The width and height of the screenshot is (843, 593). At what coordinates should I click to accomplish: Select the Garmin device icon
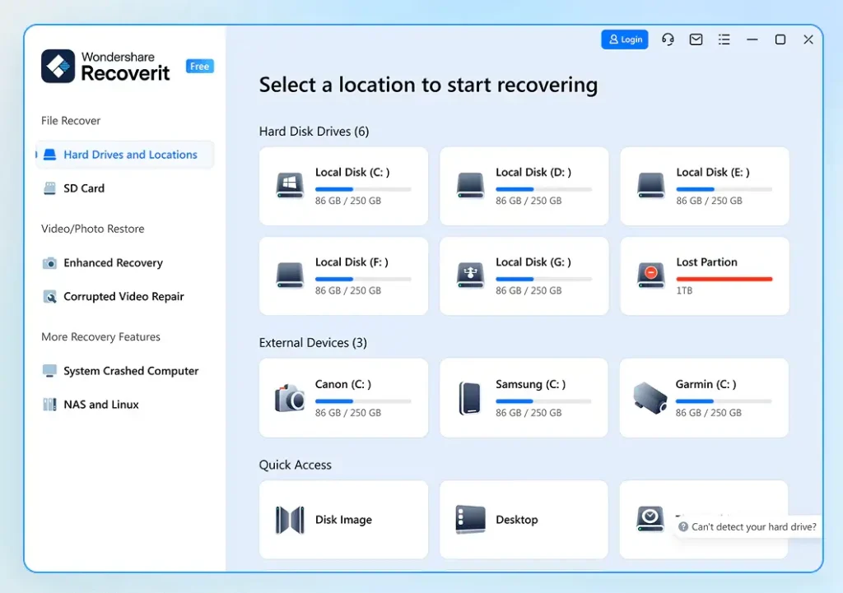[x=649, y=398]
